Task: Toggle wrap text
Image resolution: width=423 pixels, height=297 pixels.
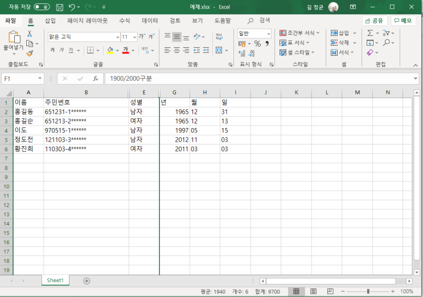Action: tap(219, 36)
